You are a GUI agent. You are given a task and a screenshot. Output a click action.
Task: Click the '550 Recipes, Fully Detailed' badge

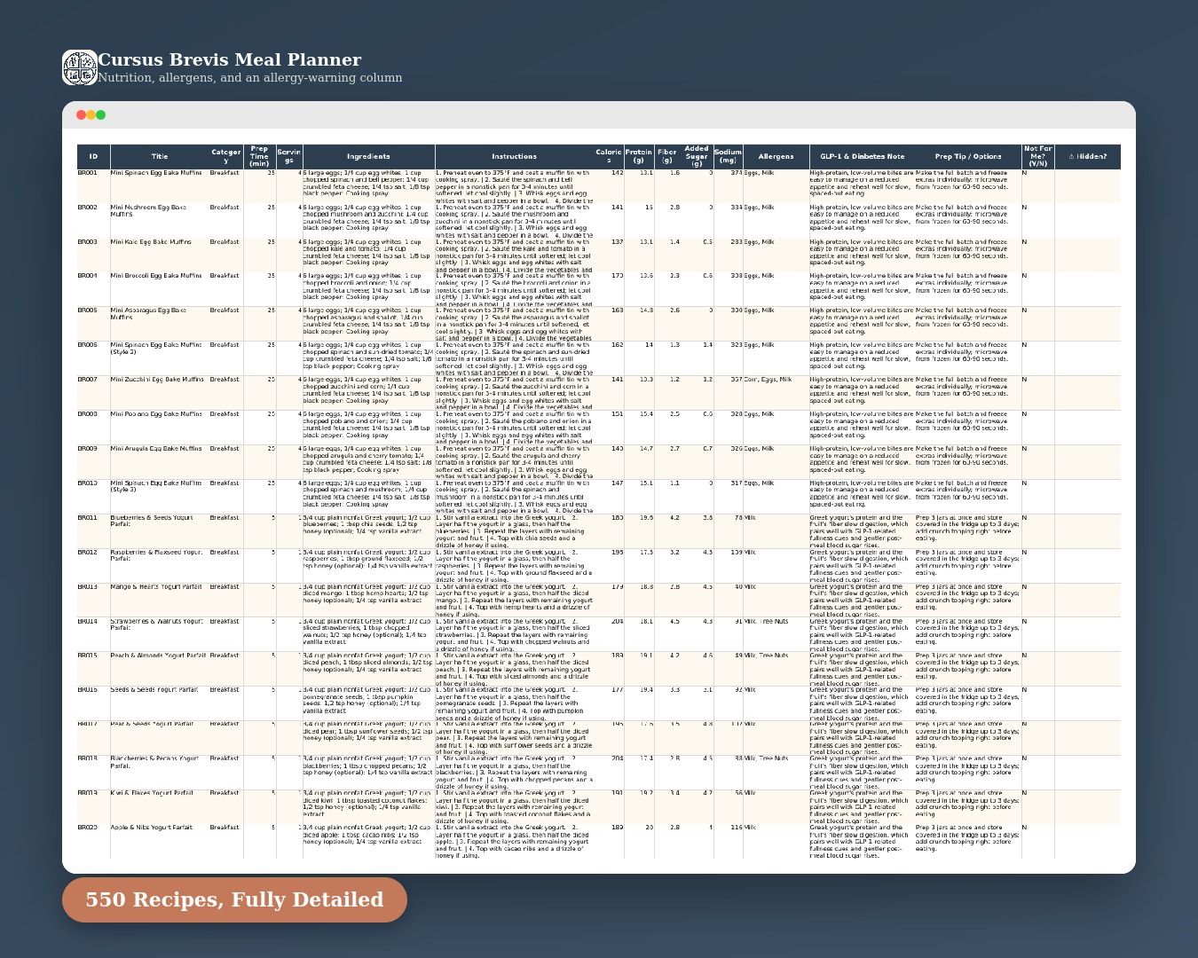[x=234, y=899]
